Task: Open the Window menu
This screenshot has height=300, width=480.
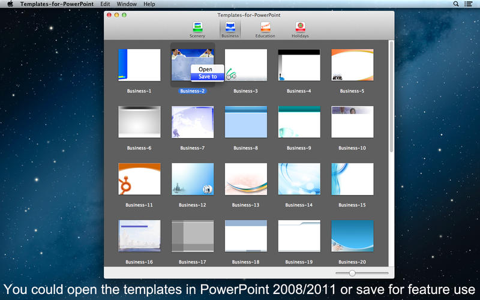Action: pos(127,4)
